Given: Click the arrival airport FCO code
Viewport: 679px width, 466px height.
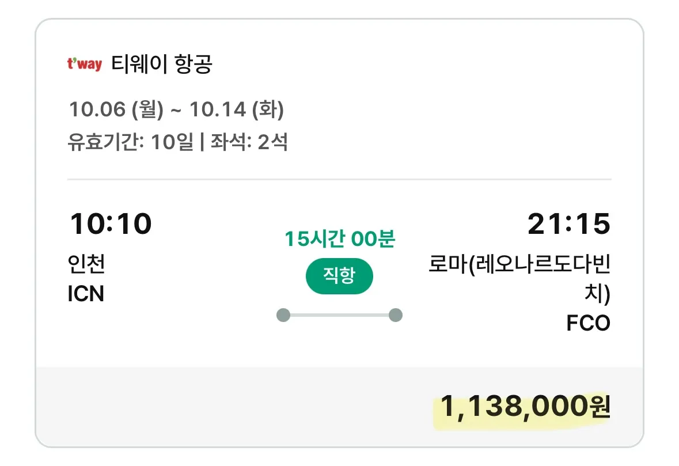Looking at the screenshot, I should (588, 323).
